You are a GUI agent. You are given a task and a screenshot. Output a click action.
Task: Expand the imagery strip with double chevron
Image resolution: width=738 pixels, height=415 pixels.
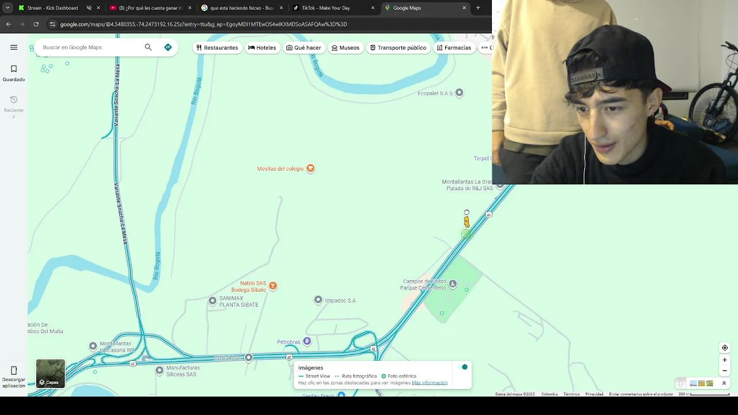[x=724, y=383]
